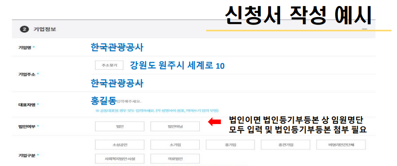Choose 의료법인 as company type

[175, 159]
